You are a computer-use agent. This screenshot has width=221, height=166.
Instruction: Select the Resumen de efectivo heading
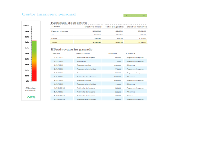pos(69,23)
